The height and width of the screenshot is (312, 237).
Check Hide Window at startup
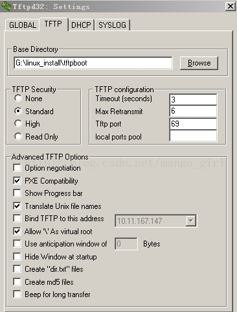tap(17, 256)
